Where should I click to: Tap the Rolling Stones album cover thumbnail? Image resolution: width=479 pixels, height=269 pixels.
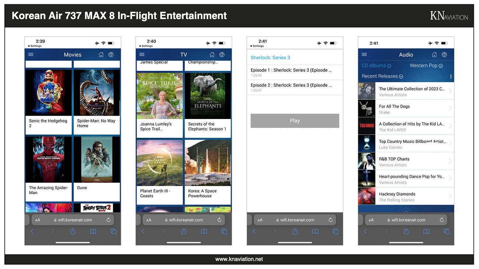coord(367,196)
